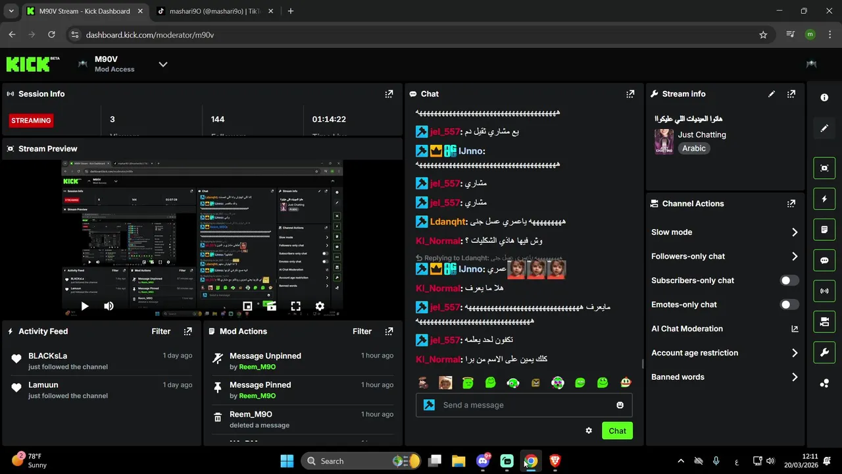Viewport: 842px width, 474px height.
Task: Insert the first emote in the emote row
Action: pos(423,382)
